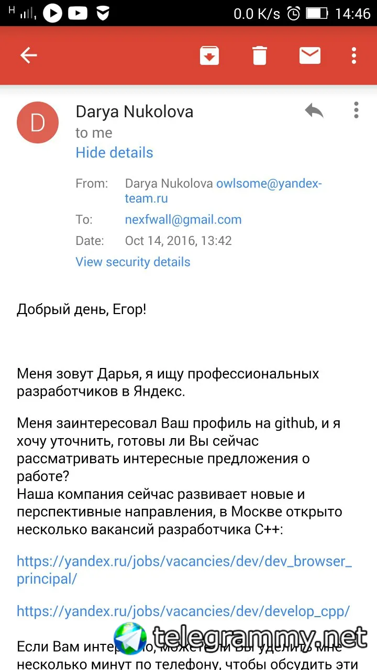Open the top toolbar overflow menu
Image resolution: width=377 pixels, height=670 pixels.
(x=354, y=55)
